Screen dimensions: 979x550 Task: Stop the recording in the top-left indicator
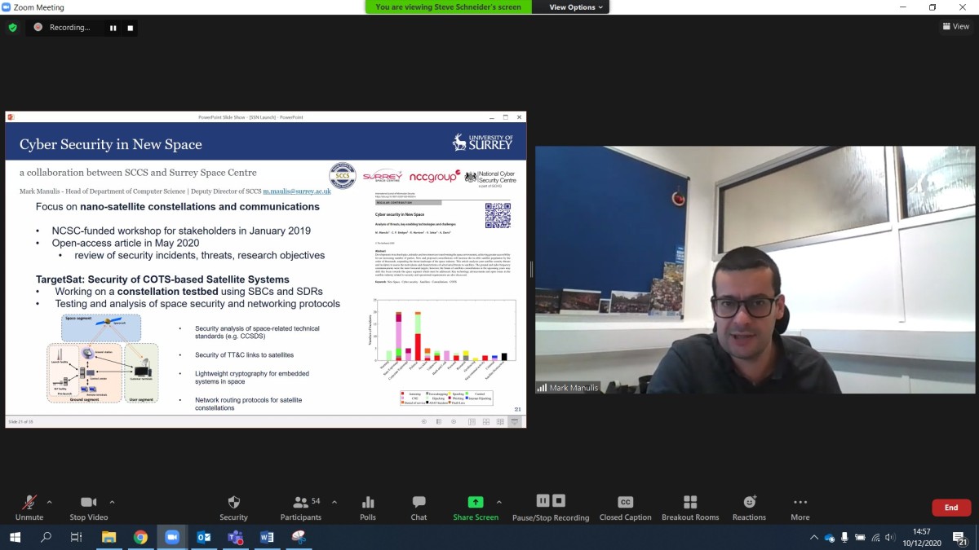pos(130,28)
